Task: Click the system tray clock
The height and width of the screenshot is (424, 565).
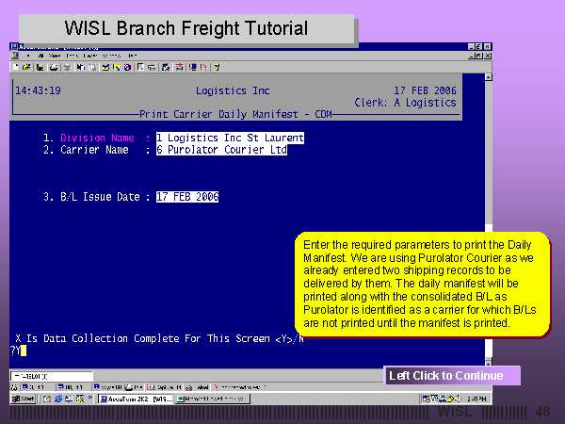Action: pos(476,399)
